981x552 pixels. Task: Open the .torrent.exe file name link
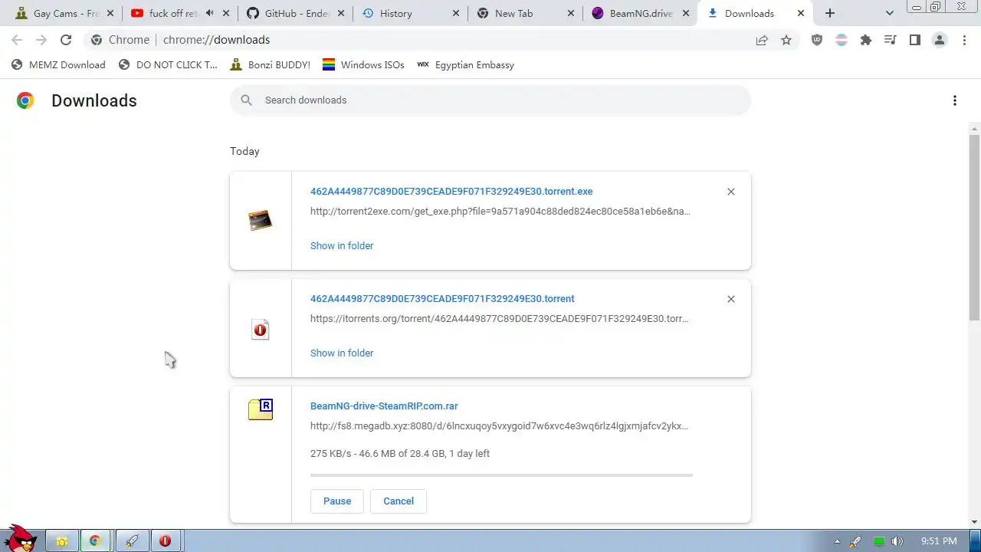tap(451, 192)
